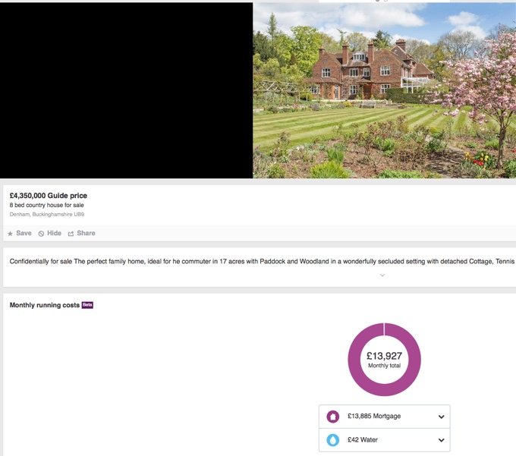Click the Save star icon

click(x=11, y=234)
